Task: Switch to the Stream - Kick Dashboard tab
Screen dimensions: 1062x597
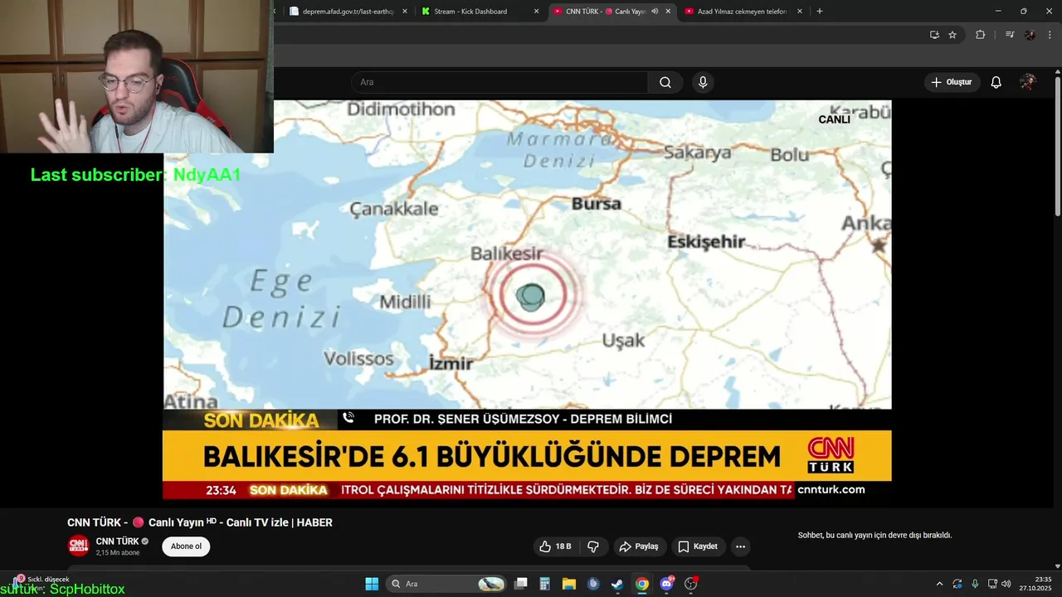Action: (x=470, y=12)
